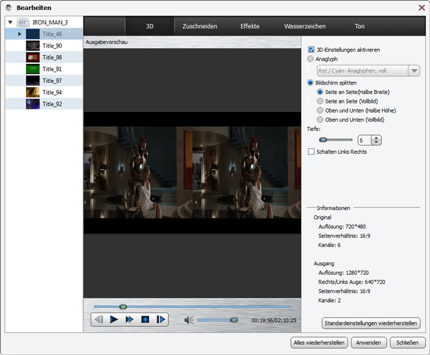Screen dimensions: 430x355
Task: Click the volume slider handle
Action: point(234,319)
